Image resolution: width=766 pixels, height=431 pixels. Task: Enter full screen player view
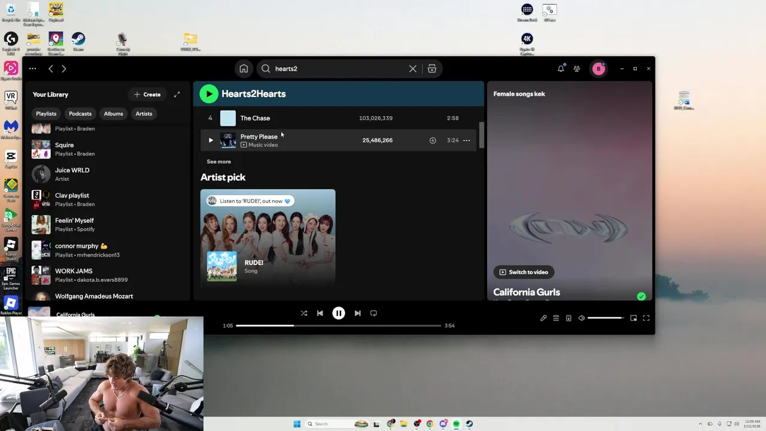pyautogui.click(x=646, y=318)
